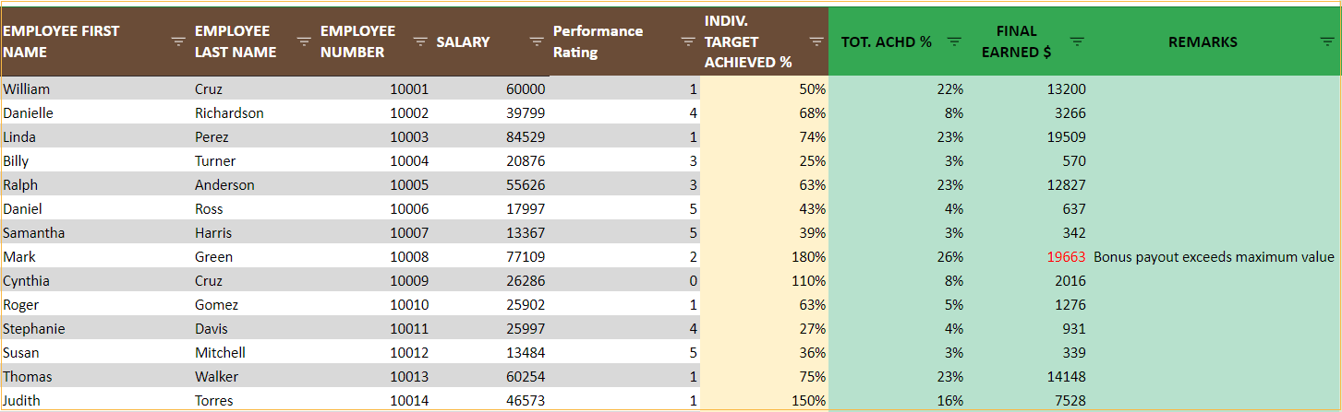Viewport: 1342px width, 412px height.
Task: Select last name cell Harris
Action: coord(255,233)
